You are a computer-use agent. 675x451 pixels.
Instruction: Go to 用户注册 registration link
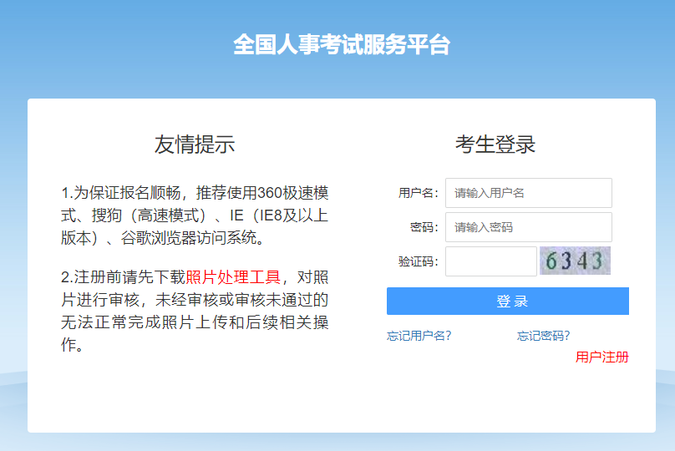(x=601, y=357)
